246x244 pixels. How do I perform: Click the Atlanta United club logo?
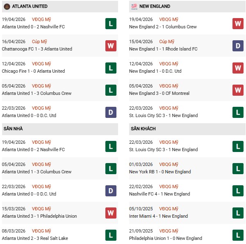tap(7, 7)
